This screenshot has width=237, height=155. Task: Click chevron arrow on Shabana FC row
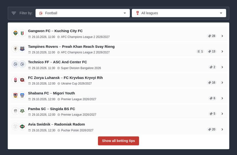(222, 98)
